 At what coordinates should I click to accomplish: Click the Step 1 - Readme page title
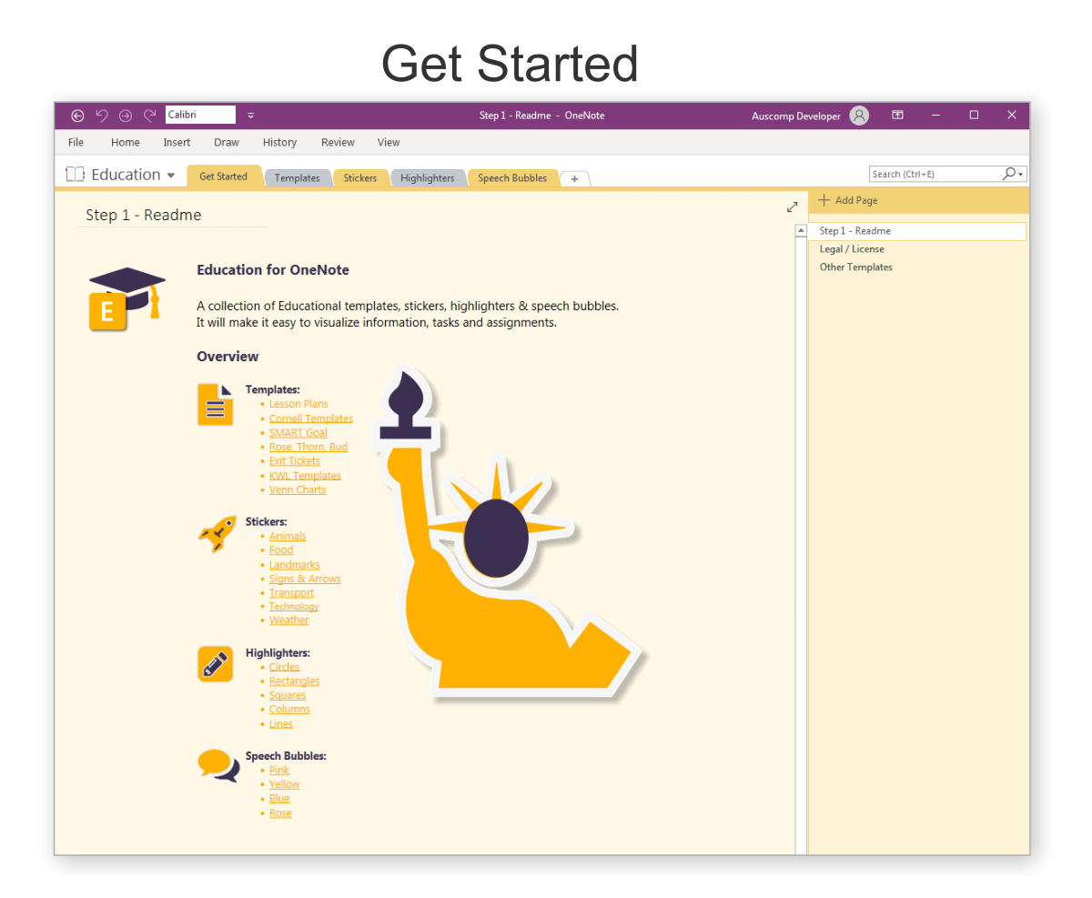tap(144, 216)
